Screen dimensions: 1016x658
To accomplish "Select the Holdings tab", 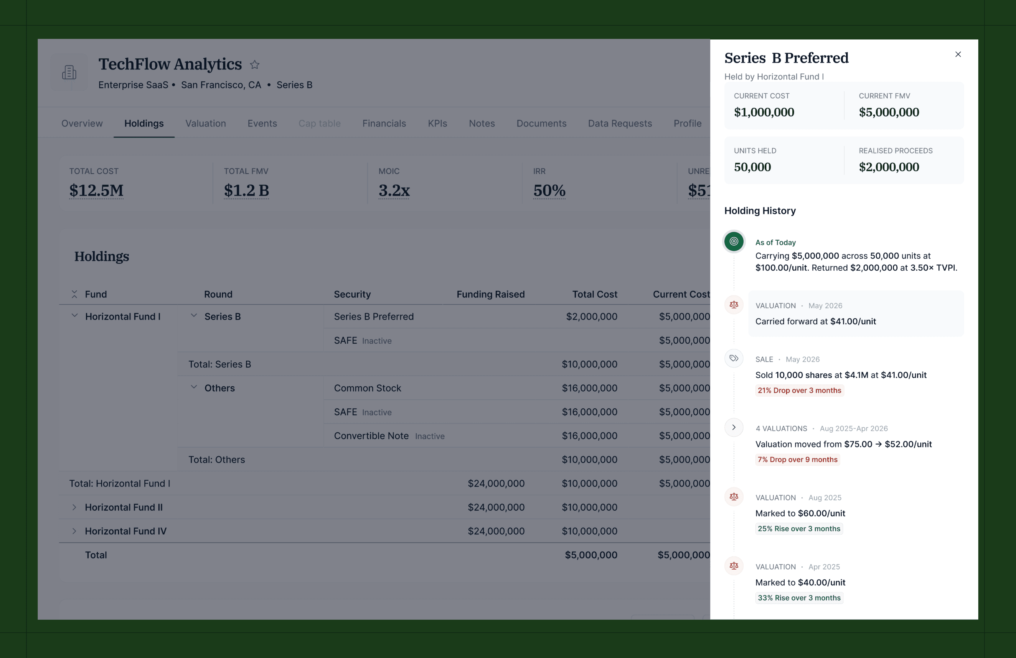I will coord(144,123).
